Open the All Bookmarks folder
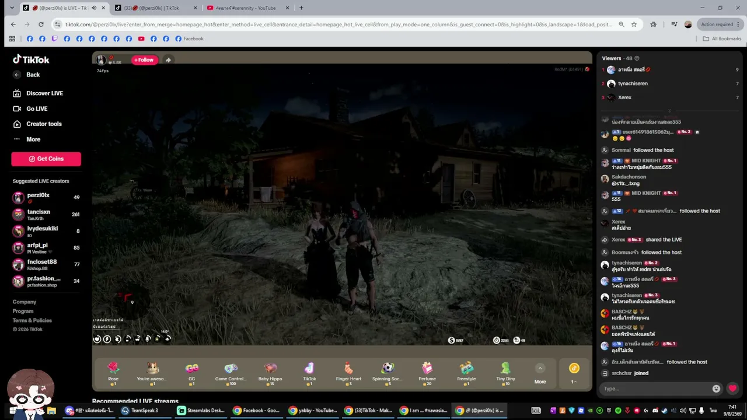 (x=722, y=38)
